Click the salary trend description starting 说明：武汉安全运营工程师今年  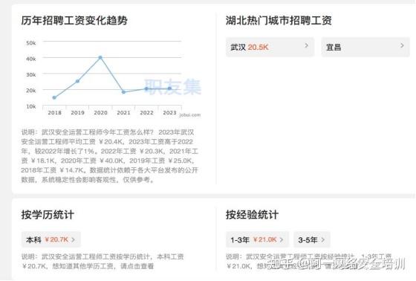click(110, 156)
